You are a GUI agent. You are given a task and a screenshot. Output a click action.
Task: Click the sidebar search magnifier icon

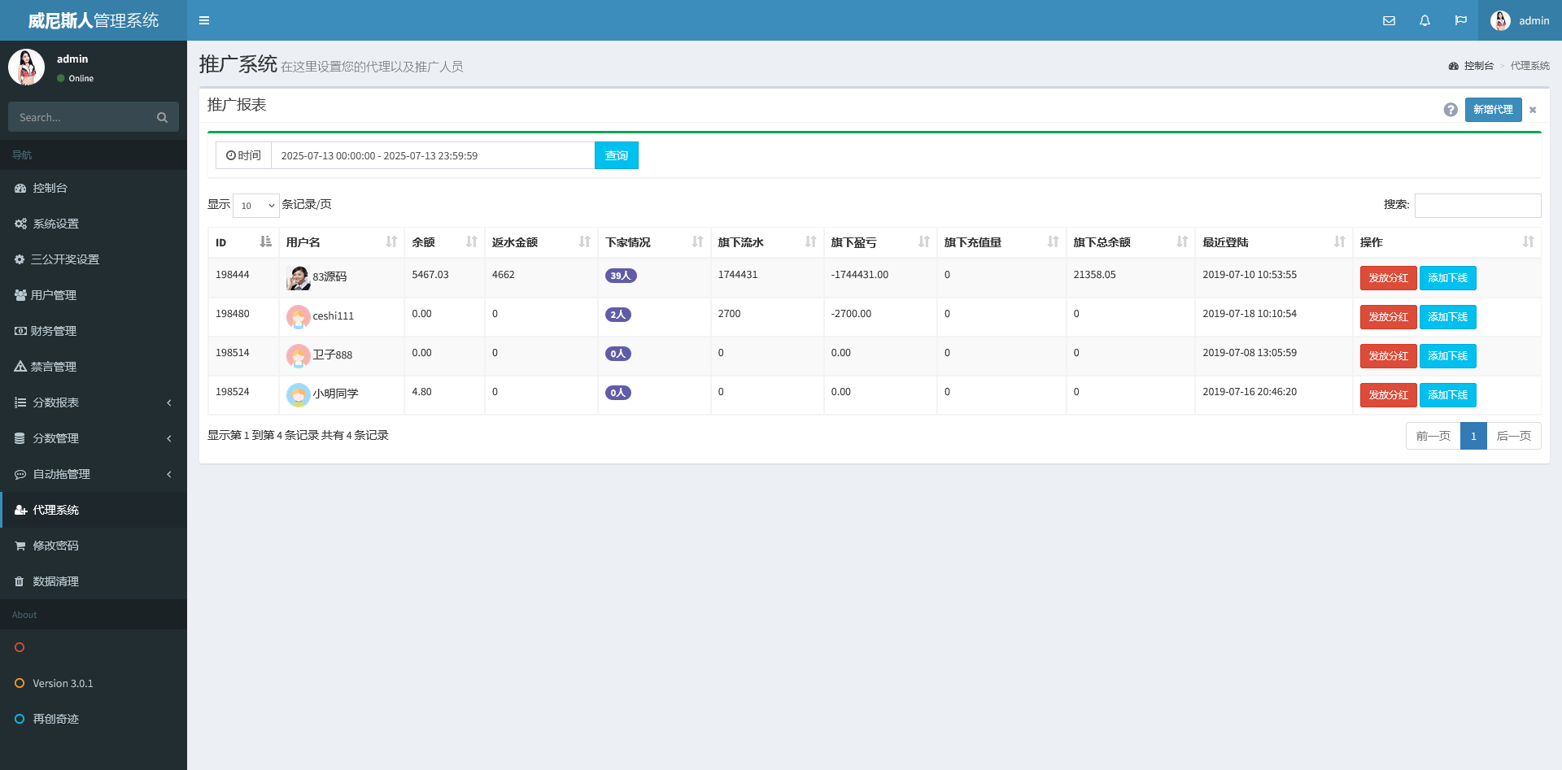[162, 118]
